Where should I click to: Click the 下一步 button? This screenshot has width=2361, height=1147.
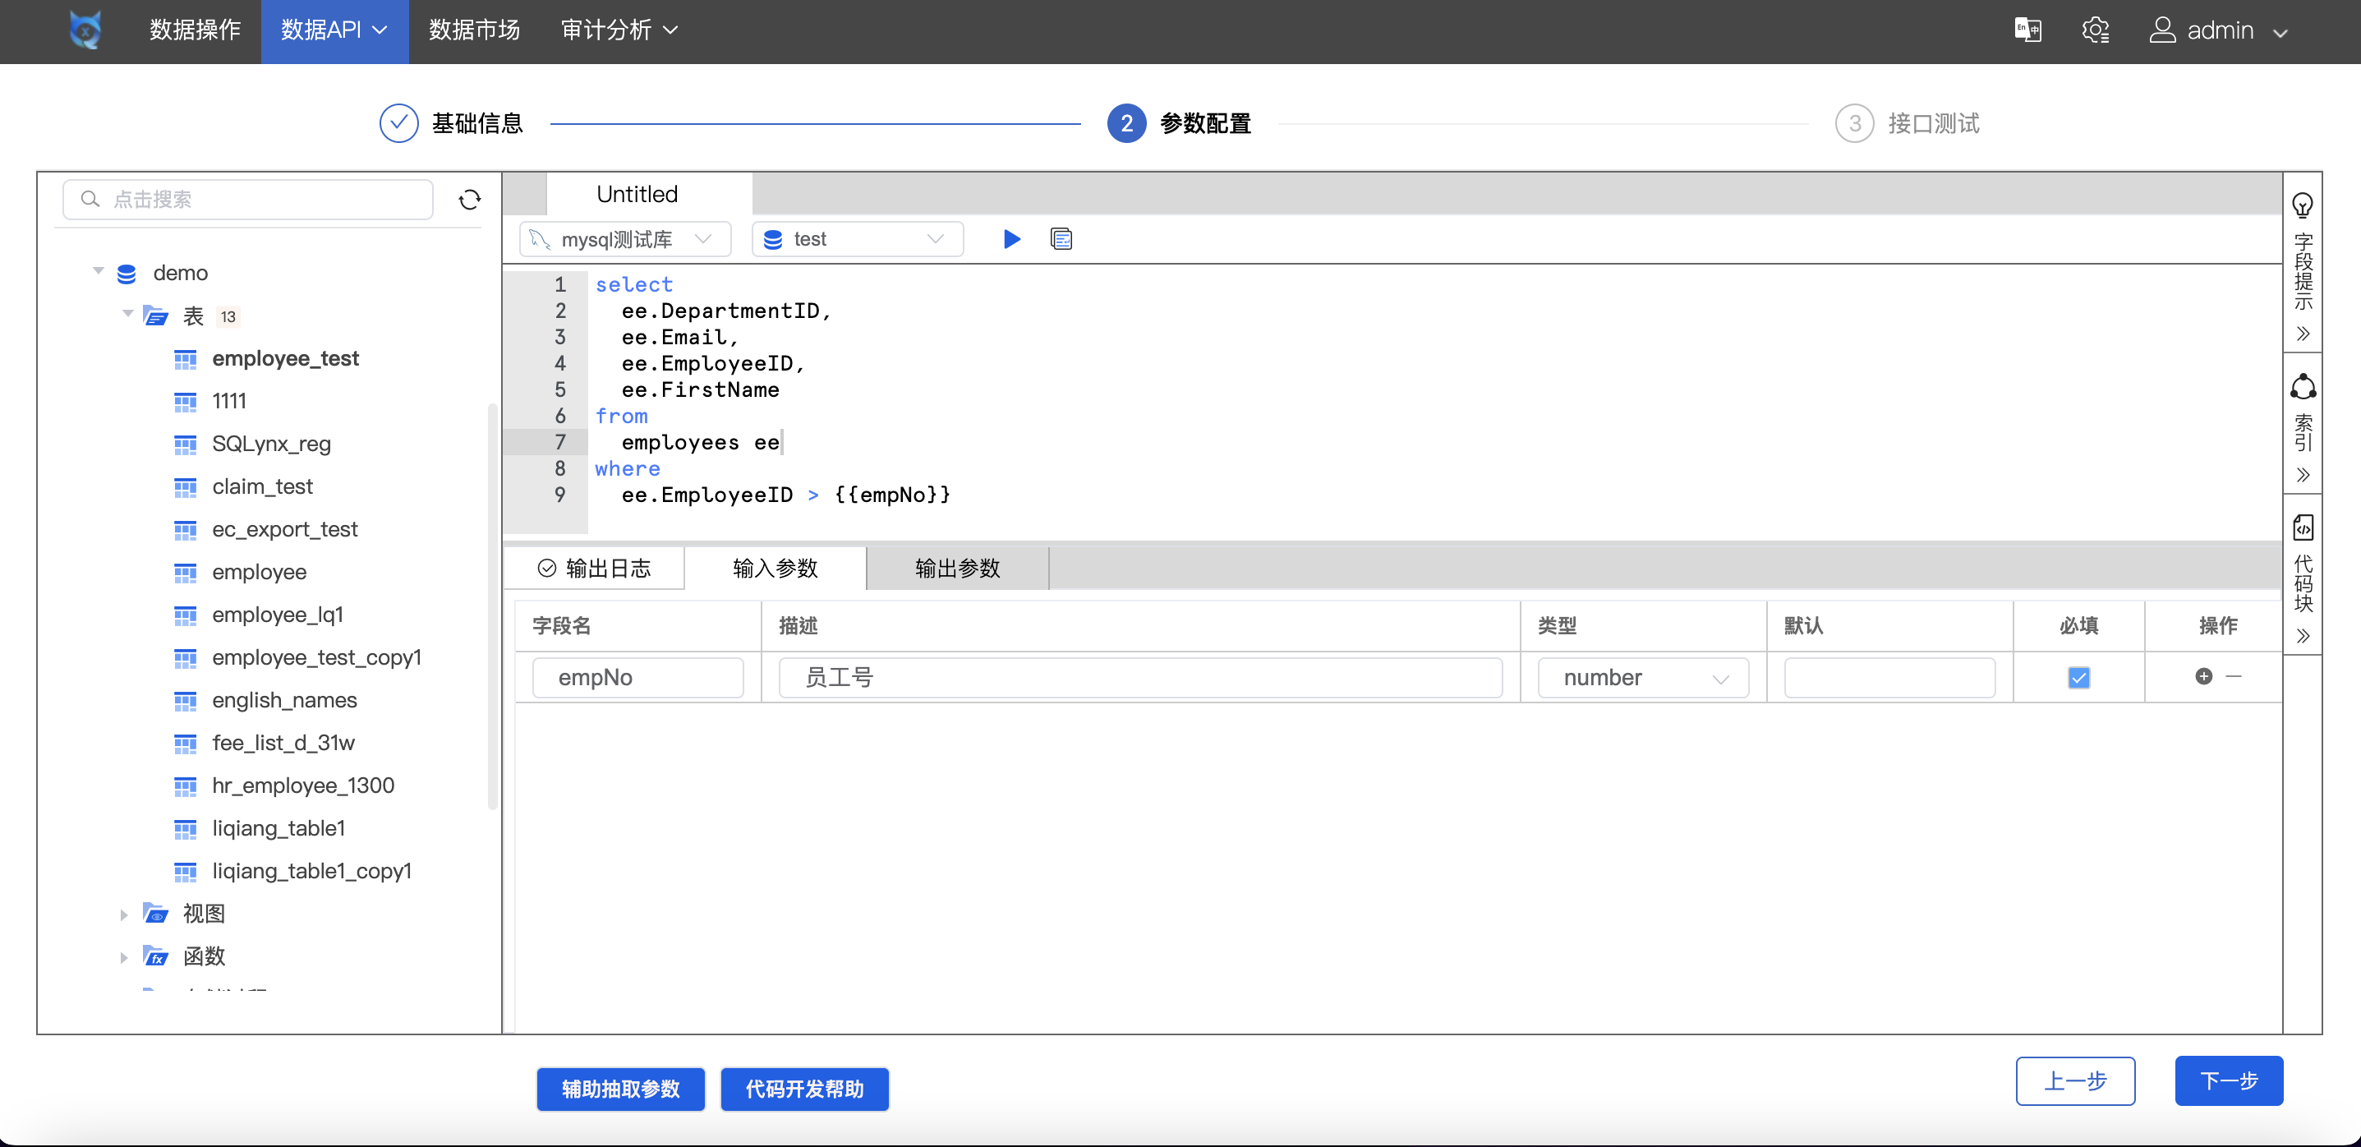coord(2230,1081)
